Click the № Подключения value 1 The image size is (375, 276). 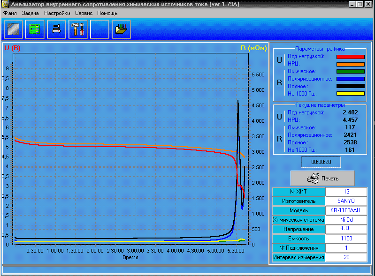coord(346,248)
